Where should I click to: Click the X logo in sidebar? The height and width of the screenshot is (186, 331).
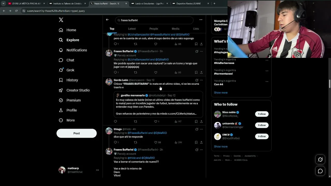(61, 20)
